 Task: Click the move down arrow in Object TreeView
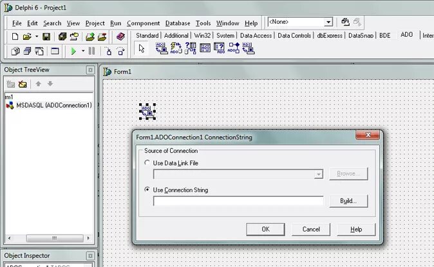pyautogui.click(x=50, y=84)
